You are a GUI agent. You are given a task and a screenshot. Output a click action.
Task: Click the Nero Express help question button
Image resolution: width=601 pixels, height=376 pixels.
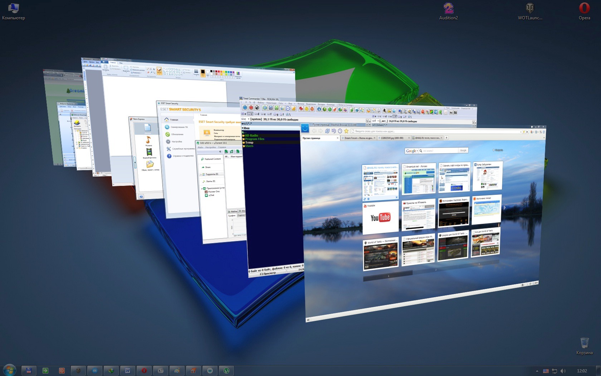141,197
